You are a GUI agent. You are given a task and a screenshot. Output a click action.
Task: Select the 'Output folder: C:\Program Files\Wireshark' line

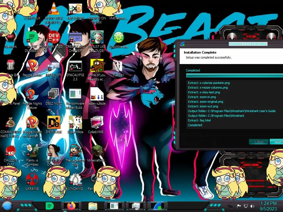[216, 116]
